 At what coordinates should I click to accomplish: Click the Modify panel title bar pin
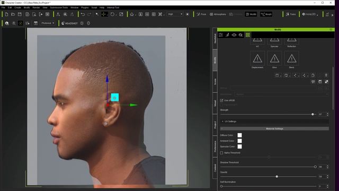331,30
